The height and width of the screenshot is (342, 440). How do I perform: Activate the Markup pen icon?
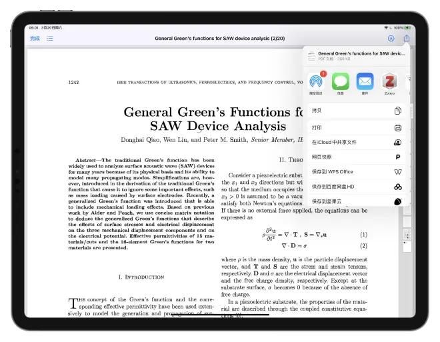[391, 39]
